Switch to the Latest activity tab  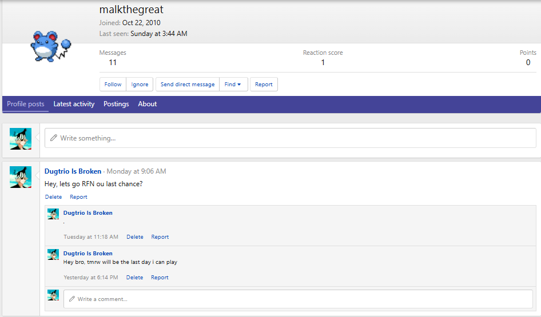(74, 104)
